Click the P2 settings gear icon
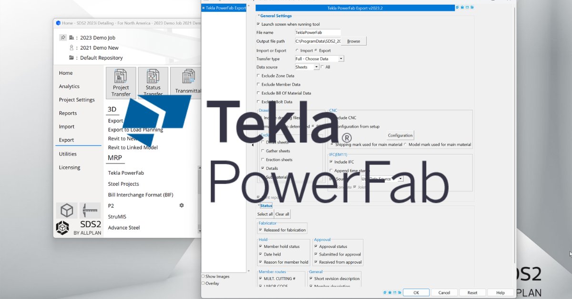The width and height of the screenshot is (572, 299). pos(182,205)
